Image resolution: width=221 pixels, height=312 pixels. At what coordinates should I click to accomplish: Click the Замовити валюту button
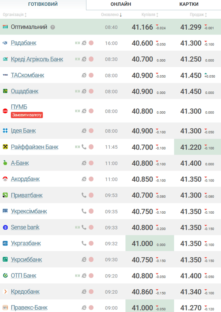(x=27, y=115)
